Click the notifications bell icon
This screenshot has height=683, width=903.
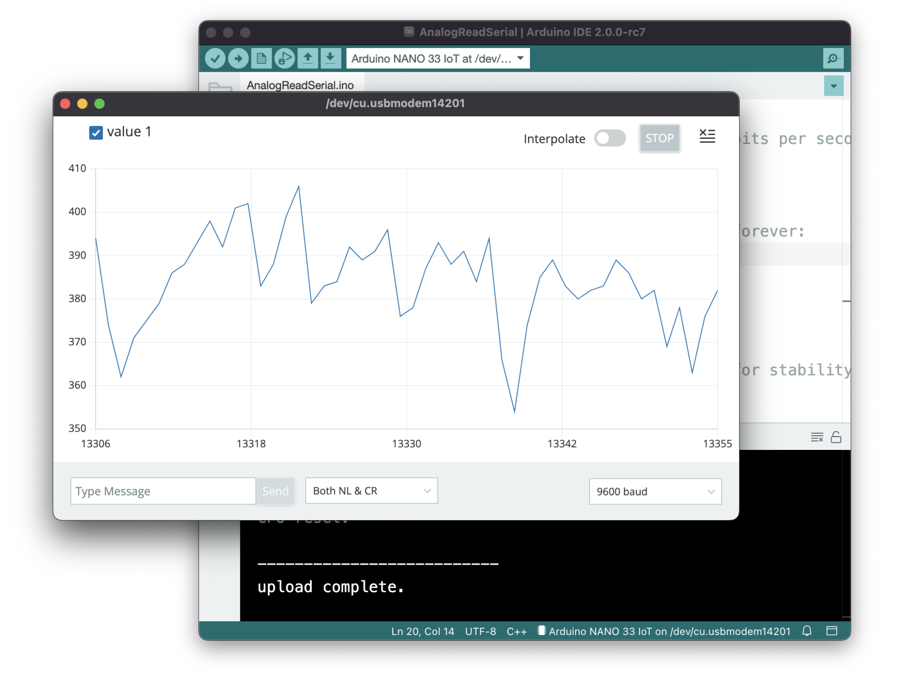(806, 631)
